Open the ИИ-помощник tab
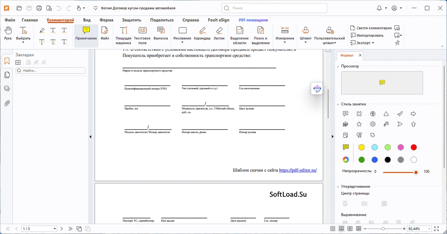This screenshot has height=234, width=447. click(253, 20)
